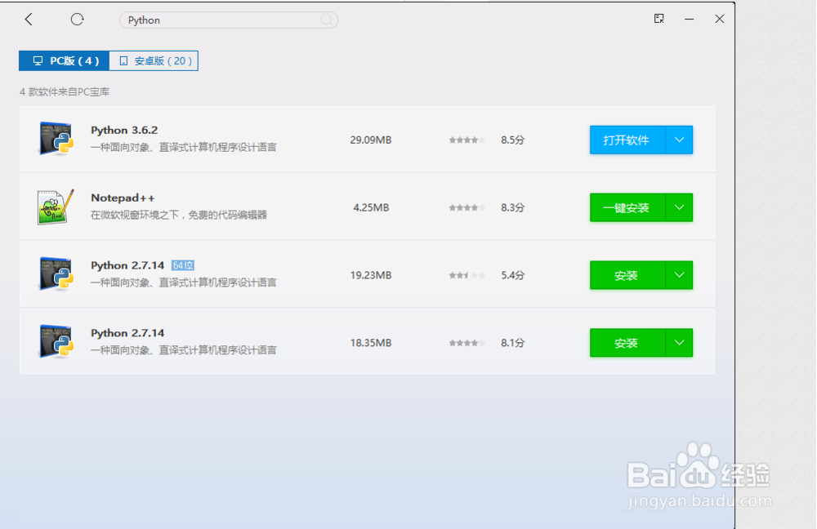The width and height of the screenshot is (817, 529).
Task: Click the 8.3分 score text
Action: click(513, 207)
